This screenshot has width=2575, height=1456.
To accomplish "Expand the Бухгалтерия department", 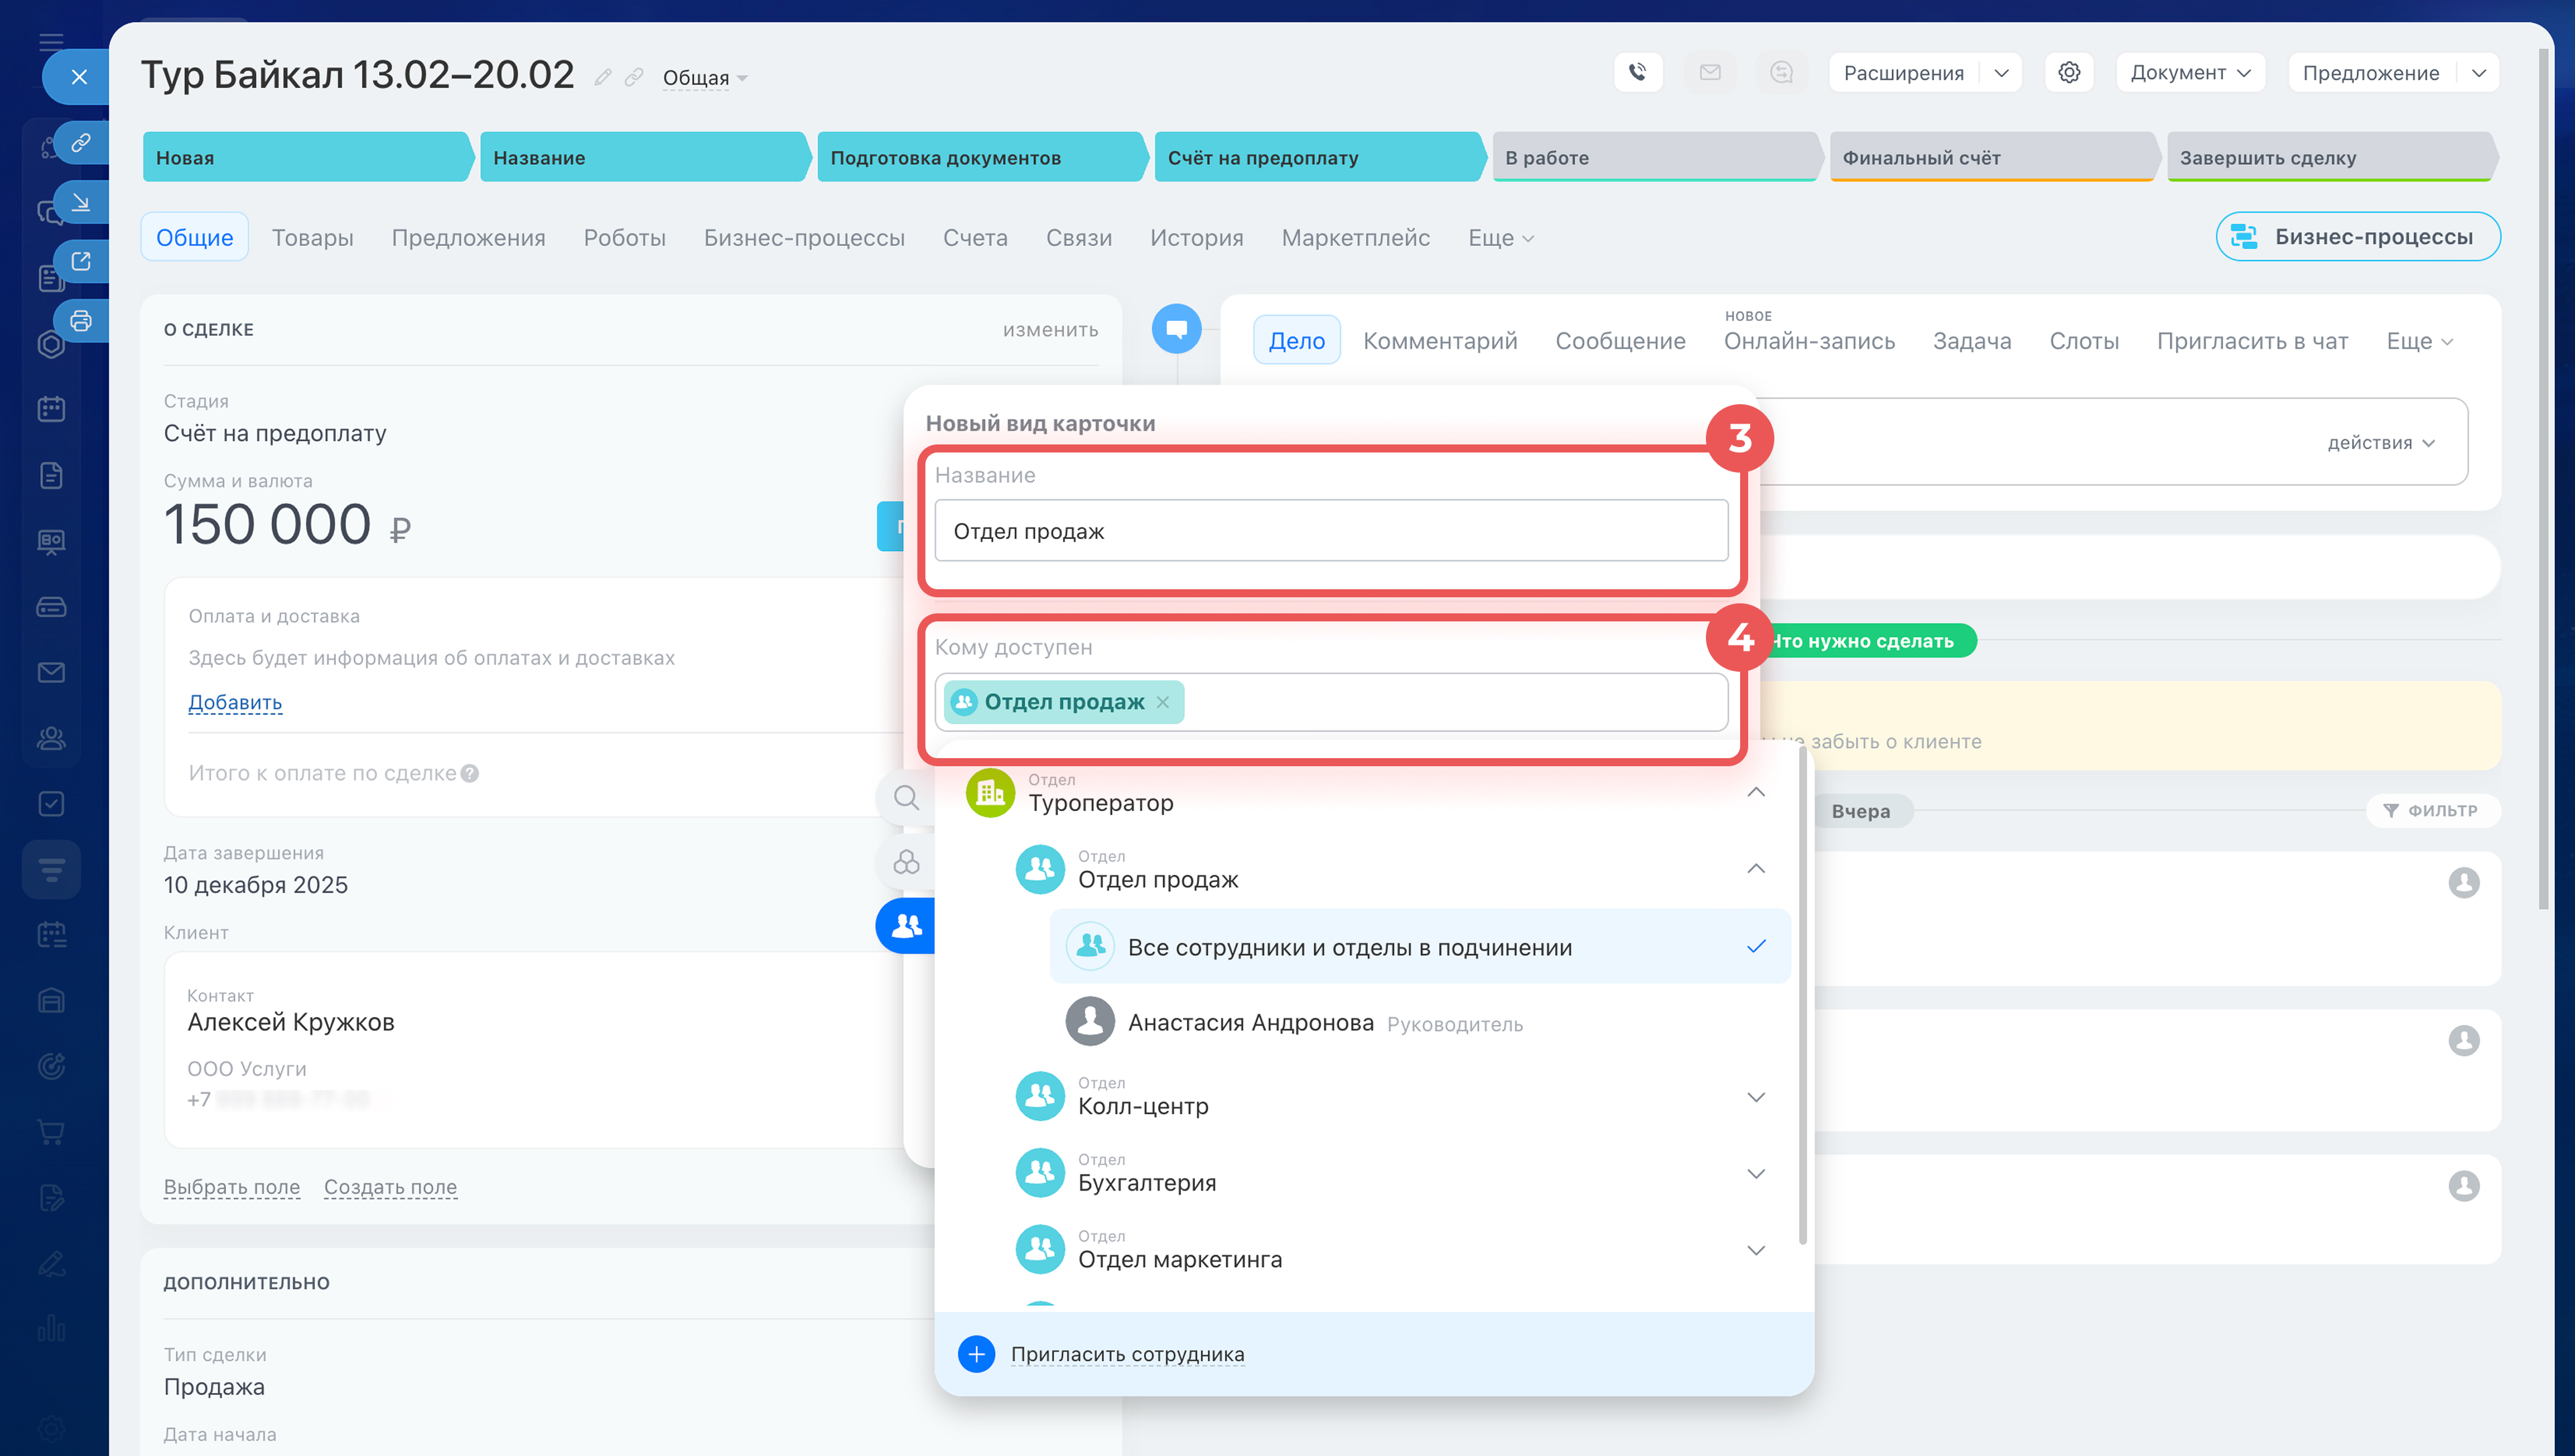I will coord(1755,1174).
